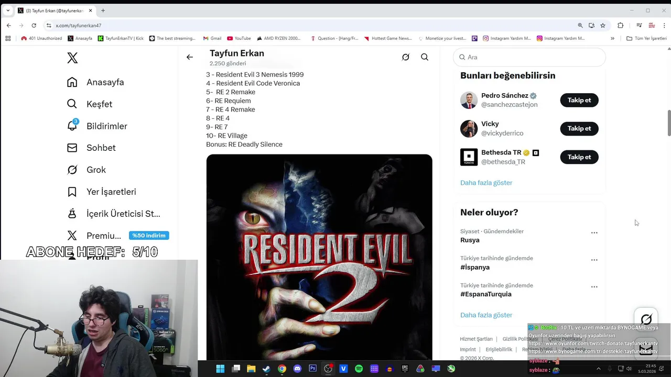Click Daha fazla göster under suggestions
Image resolution: width=671 pixels, height=377 pixels.
[486, 183]
